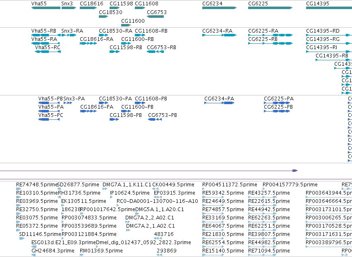The image size is (352, 257).
Task: Select the CG18530 gene label
Action: 111,12
